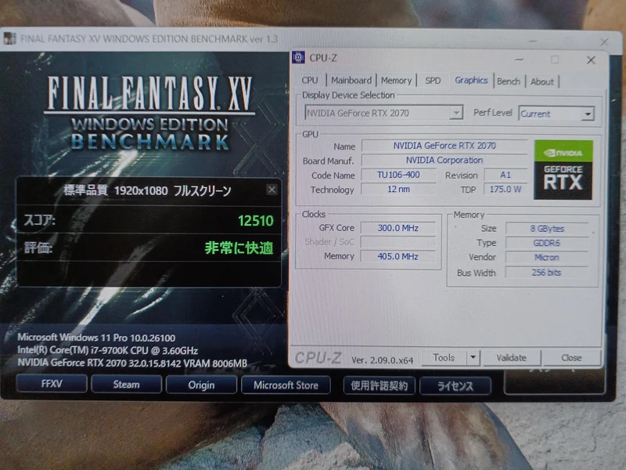Open the About tab
The height and width of the screenshot is (470, 626).
pos(541,81)
